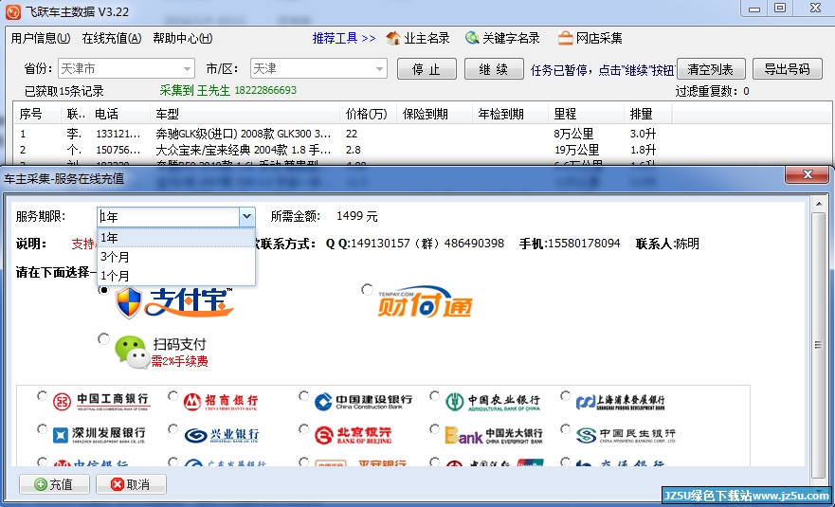The width and height of the screenshot is (835, 507).
Task: Click the 价格(万) column header
Action: tap(369, 114)
